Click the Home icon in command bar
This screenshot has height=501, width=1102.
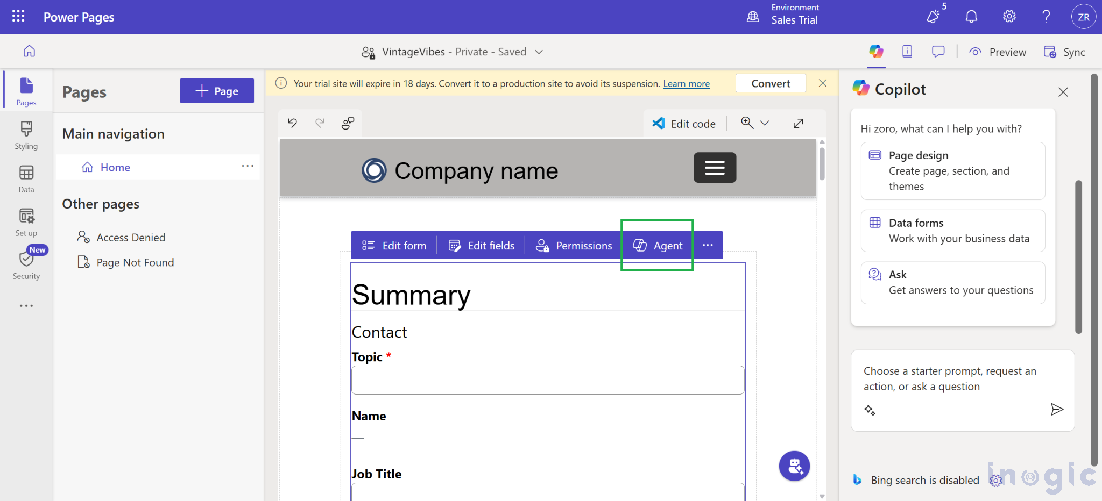[x=29, y=51]
